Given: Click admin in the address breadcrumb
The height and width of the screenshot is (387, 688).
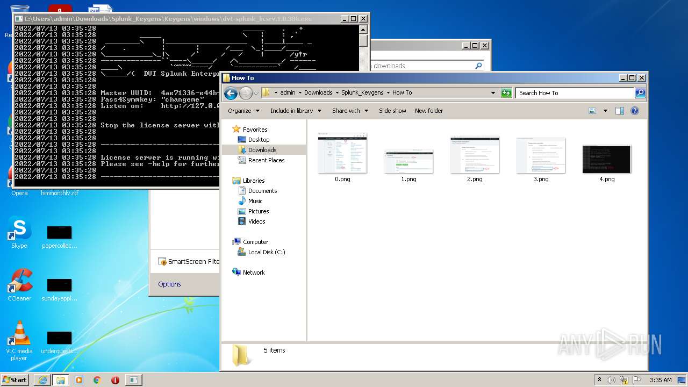Looking at the screenshot, I should pos(288,93).
